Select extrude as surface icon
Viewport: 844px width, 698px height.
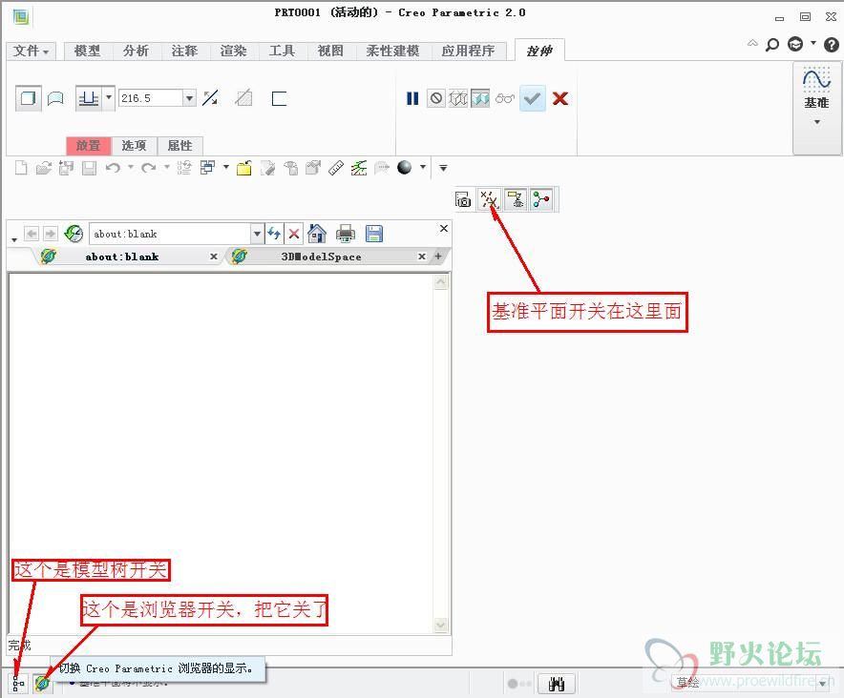tap(55, 98)
